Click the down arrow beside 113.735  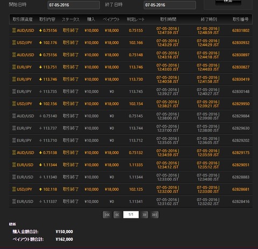(40, 92)
